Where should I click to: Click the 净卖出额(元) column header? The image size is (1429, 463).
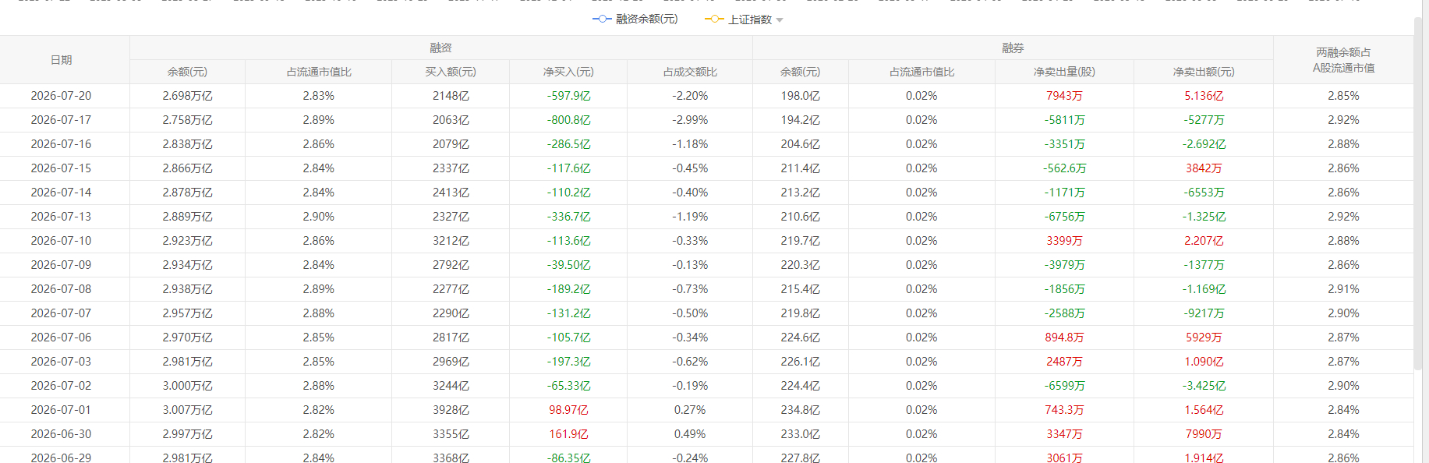1204,72
